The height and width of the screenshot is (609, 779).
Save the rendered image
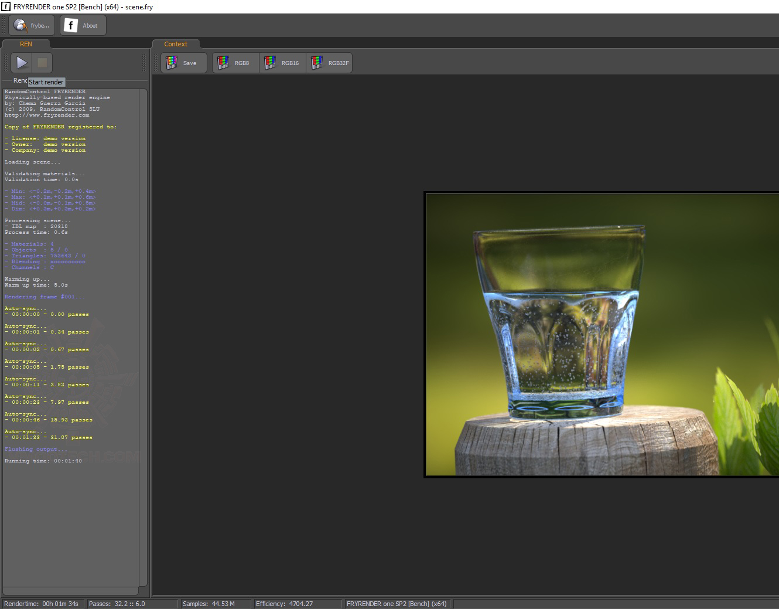click(183, 63)
